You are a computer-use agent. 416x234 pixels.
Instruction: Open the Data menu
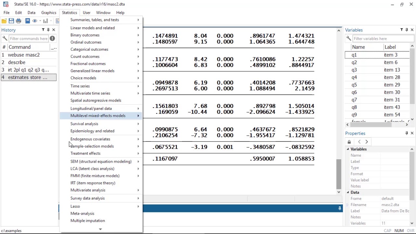pos(32,13)
